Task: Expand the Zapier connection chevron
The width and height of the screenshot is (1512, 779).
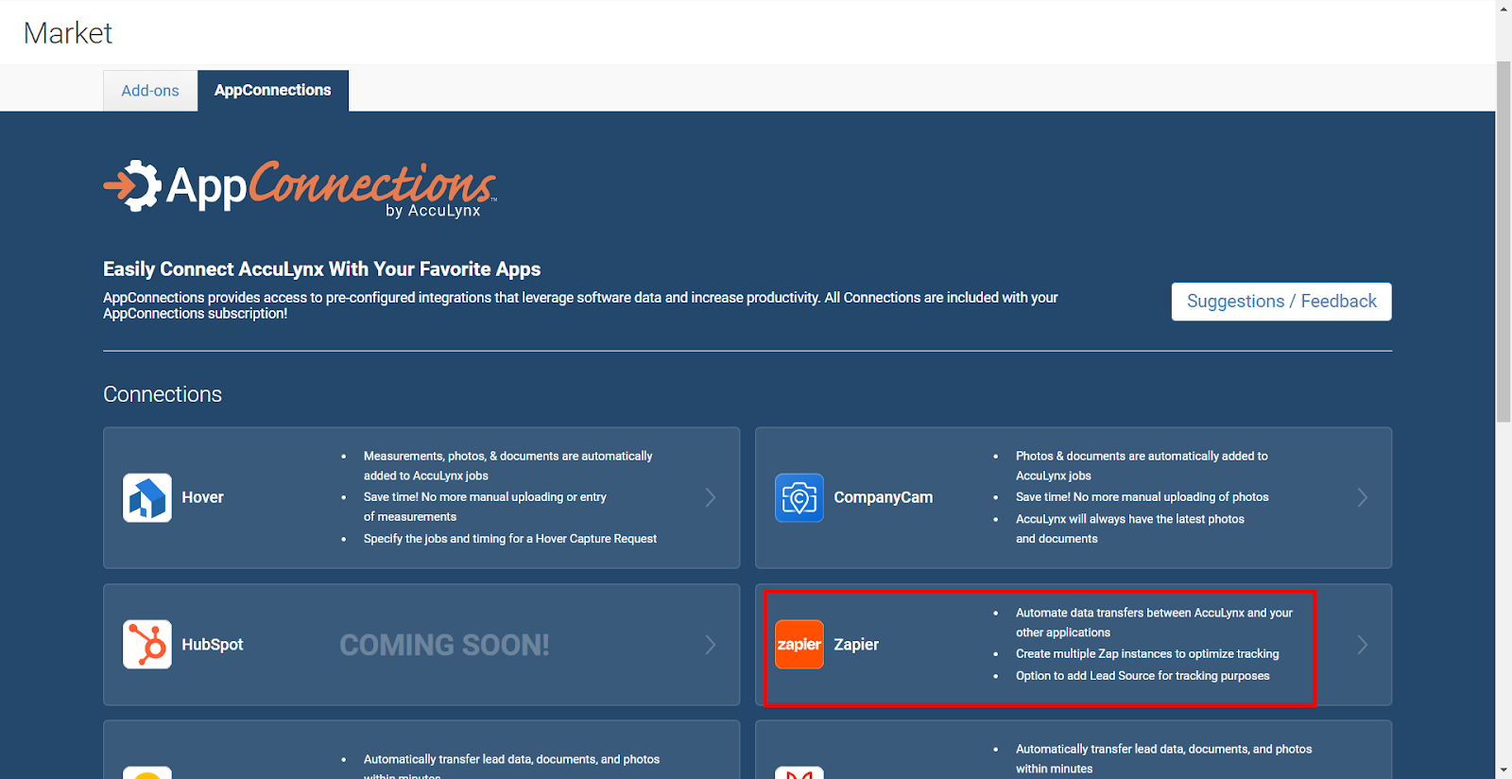Action: point(1363,645)
